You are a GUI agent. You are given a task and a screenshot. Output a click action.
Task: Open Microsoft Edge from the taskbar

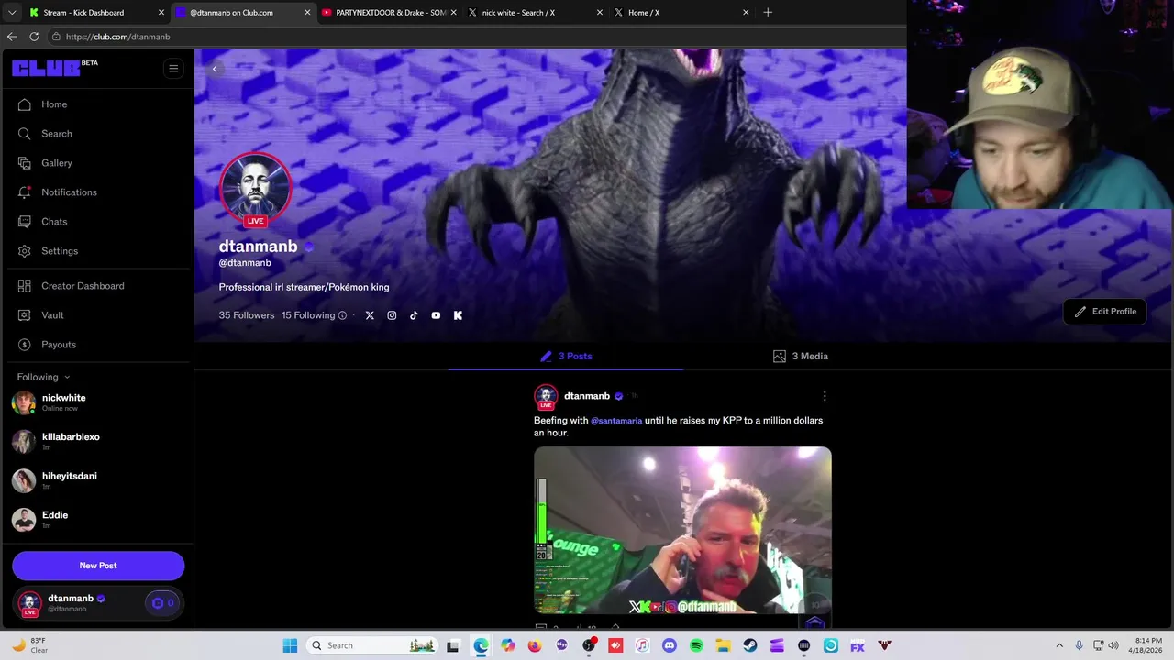481,645
